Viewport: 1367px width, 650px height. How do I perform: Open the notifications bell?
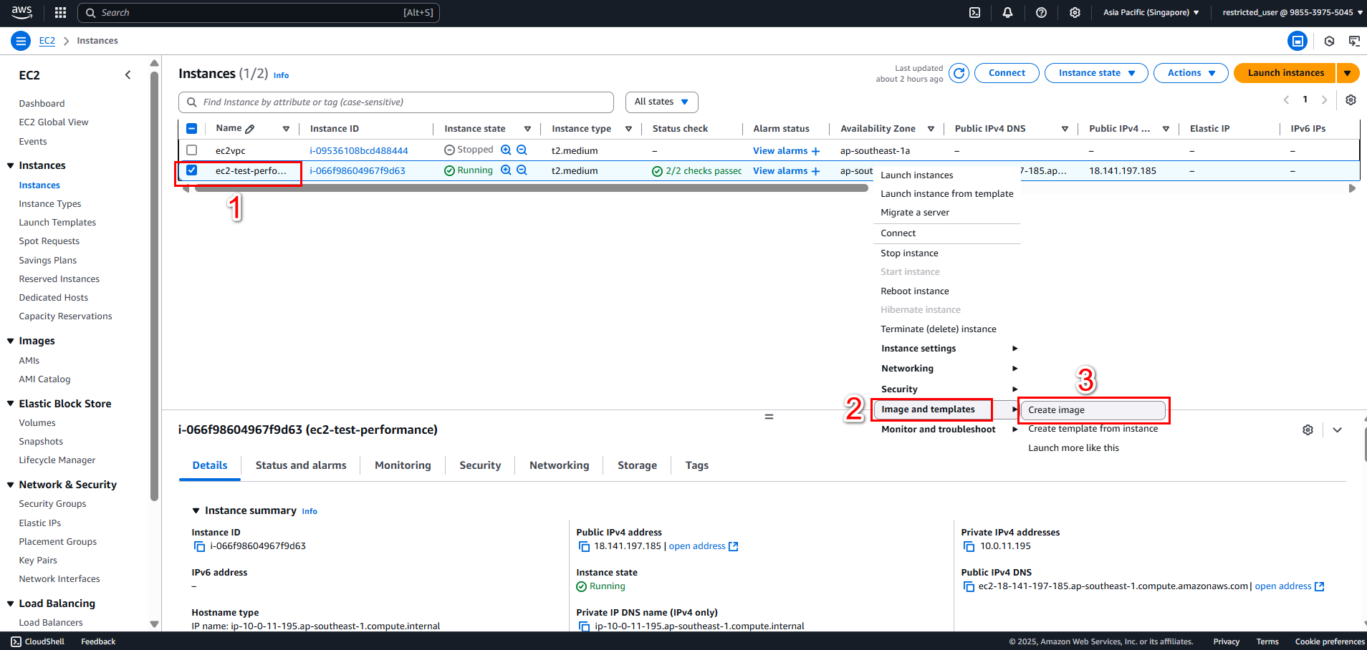(x=1007, y=12)
